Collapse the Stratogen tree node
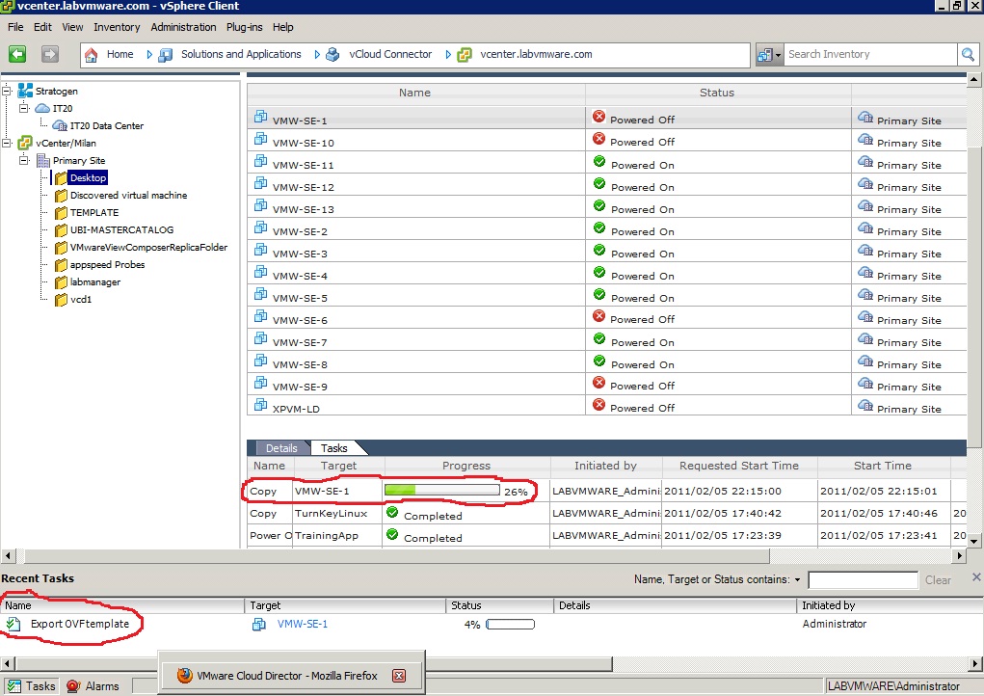 point(7,91)
